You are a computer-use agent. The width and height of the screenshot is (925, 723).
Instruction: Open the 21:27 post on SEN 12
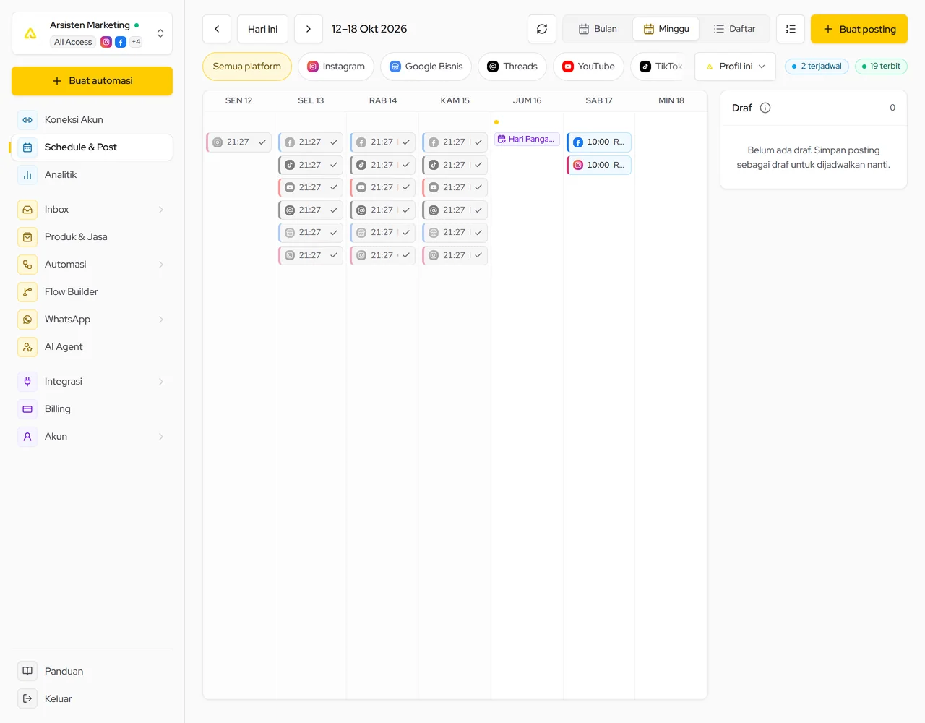[x=238, y=142]
